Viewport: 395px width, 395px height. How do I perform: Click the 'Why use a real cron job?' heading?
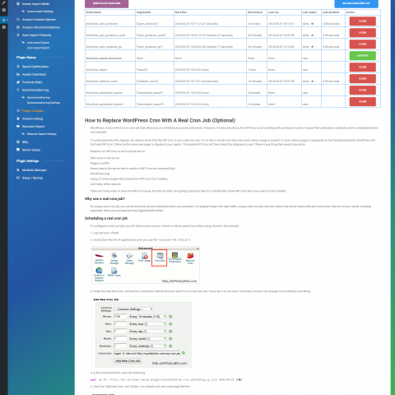pos(105,199)
